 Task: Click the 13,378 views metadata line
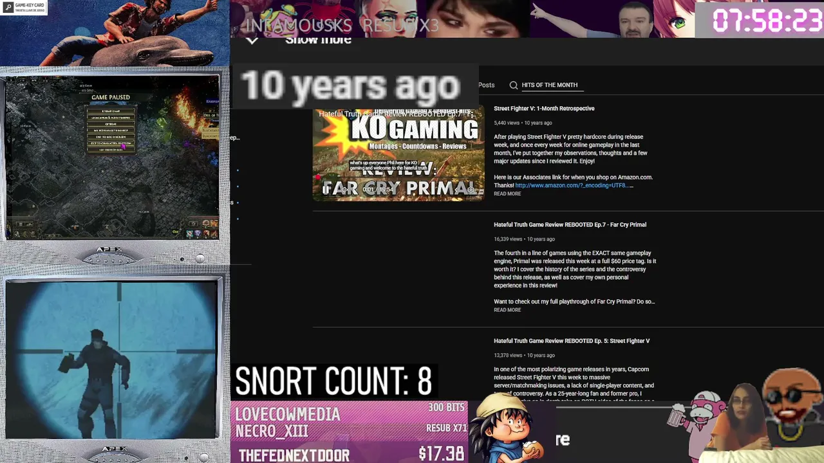tap(524, 356)
